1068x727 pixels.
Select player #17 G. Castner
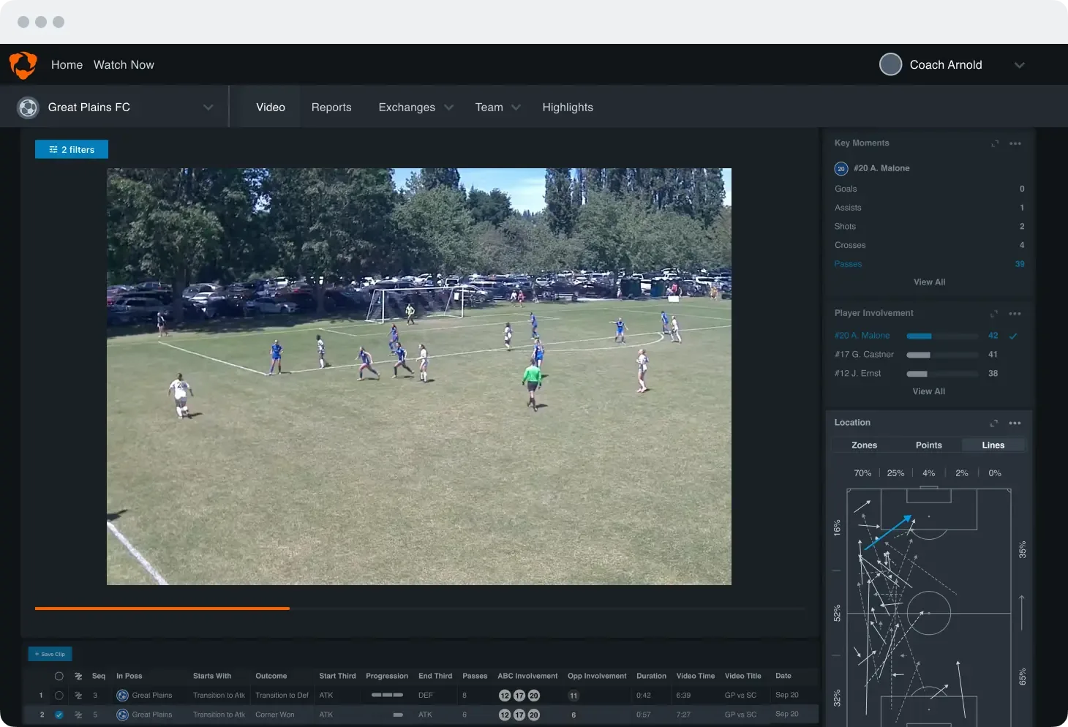pyautogui.click(x=864, y=355)
